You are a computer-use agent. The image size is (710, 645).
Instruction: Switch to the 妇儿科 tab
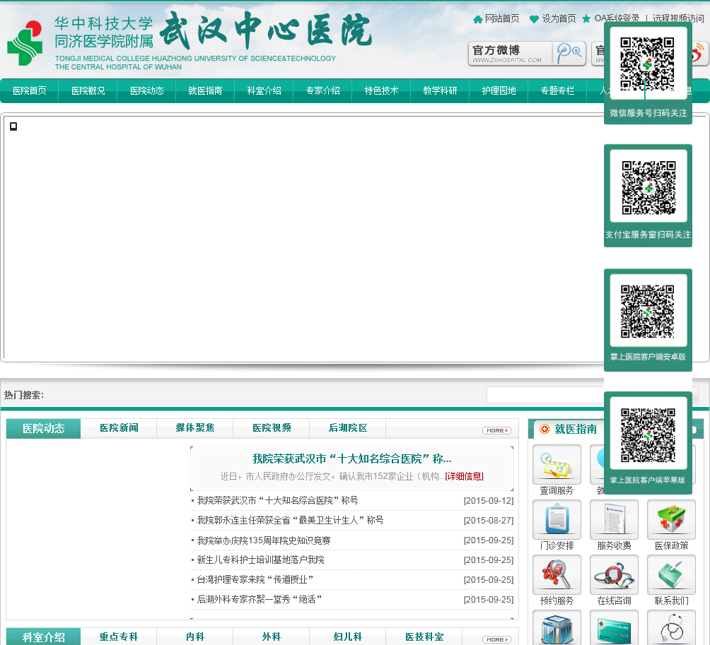[x=348, y=637]
